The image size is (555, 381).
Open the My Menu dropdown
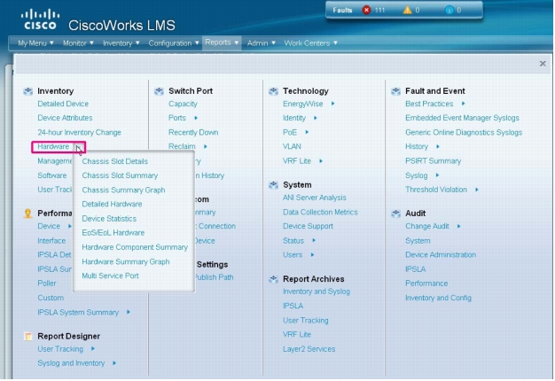[x=35, y=43]
